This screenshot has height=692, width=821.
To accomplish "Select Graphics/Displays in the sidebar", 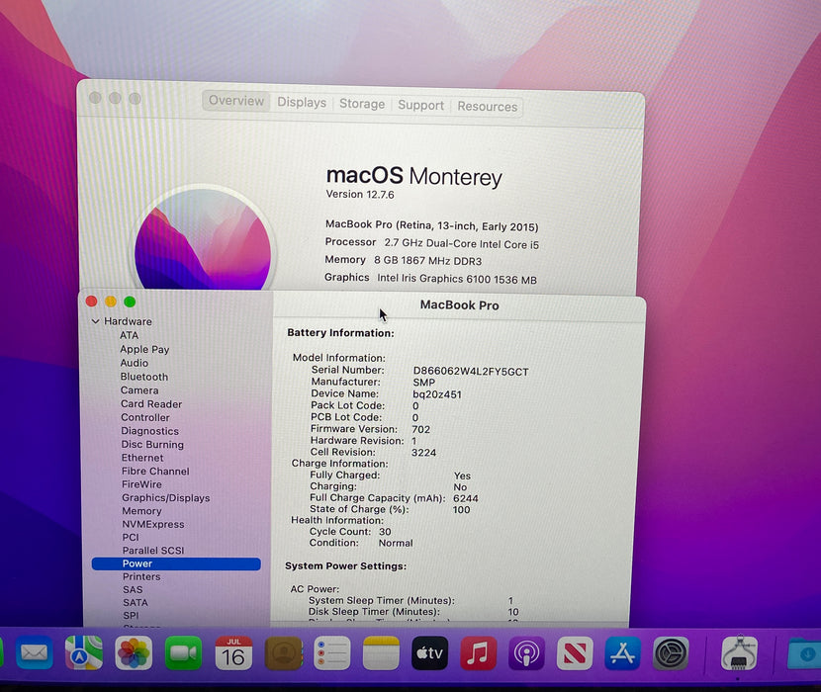I will pos(166,498).
